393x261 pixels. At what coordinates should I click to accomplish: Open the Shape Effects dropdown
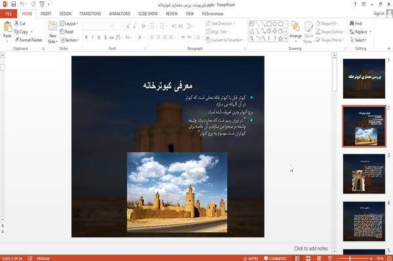tap(329, 40)
